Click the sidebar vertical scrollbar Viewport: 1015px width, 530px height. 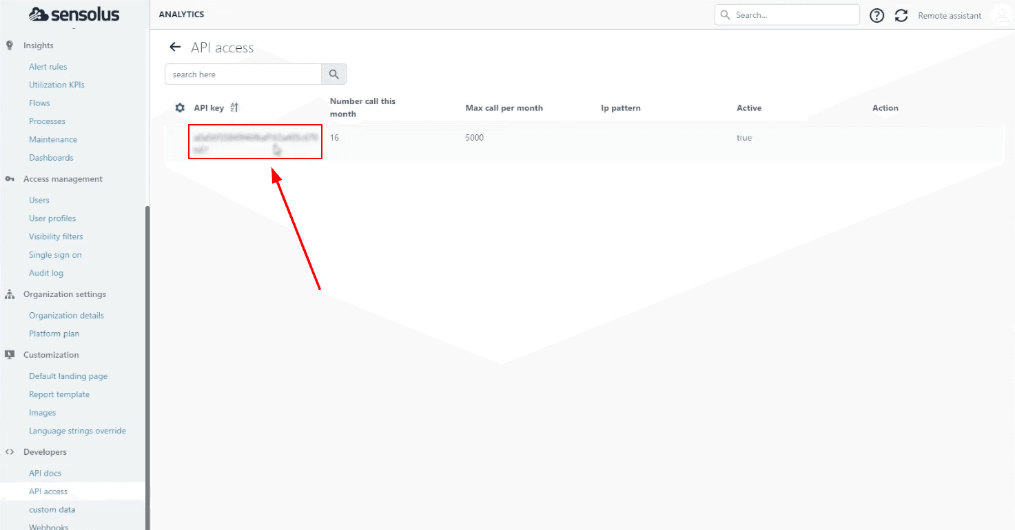click(x=147, y=368)
